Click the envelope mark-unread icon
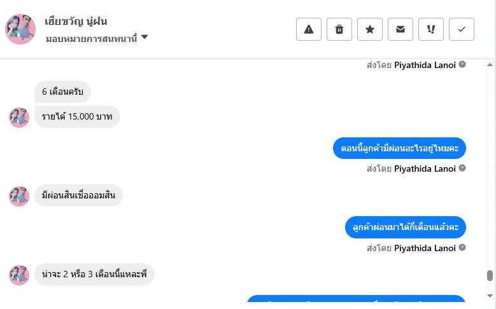This screenshot has height=309, width=496. point(400,29)
